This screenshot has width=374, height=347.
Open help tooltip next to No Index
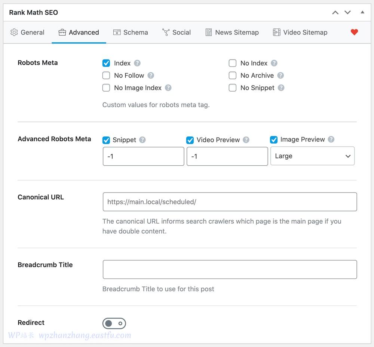274,63
